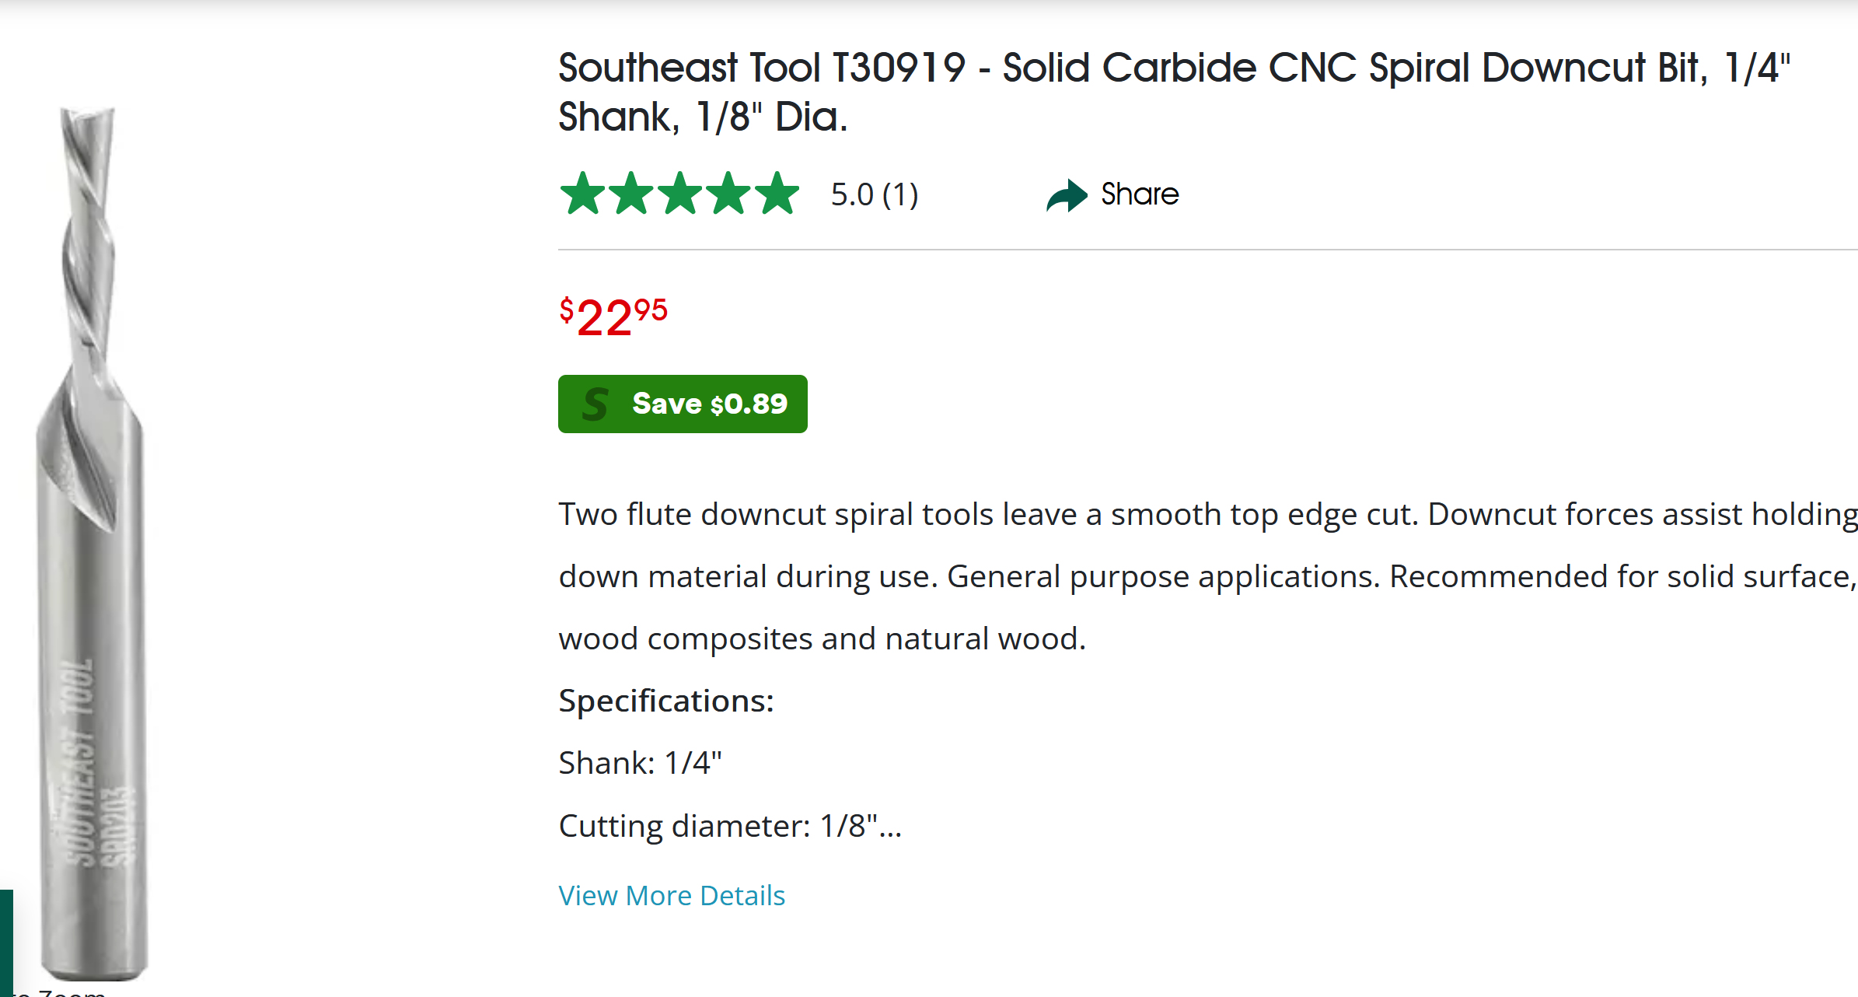Click the S logo in savings badge
The width and height of the screenshot is (1858, 997).
tap(595, 404)
